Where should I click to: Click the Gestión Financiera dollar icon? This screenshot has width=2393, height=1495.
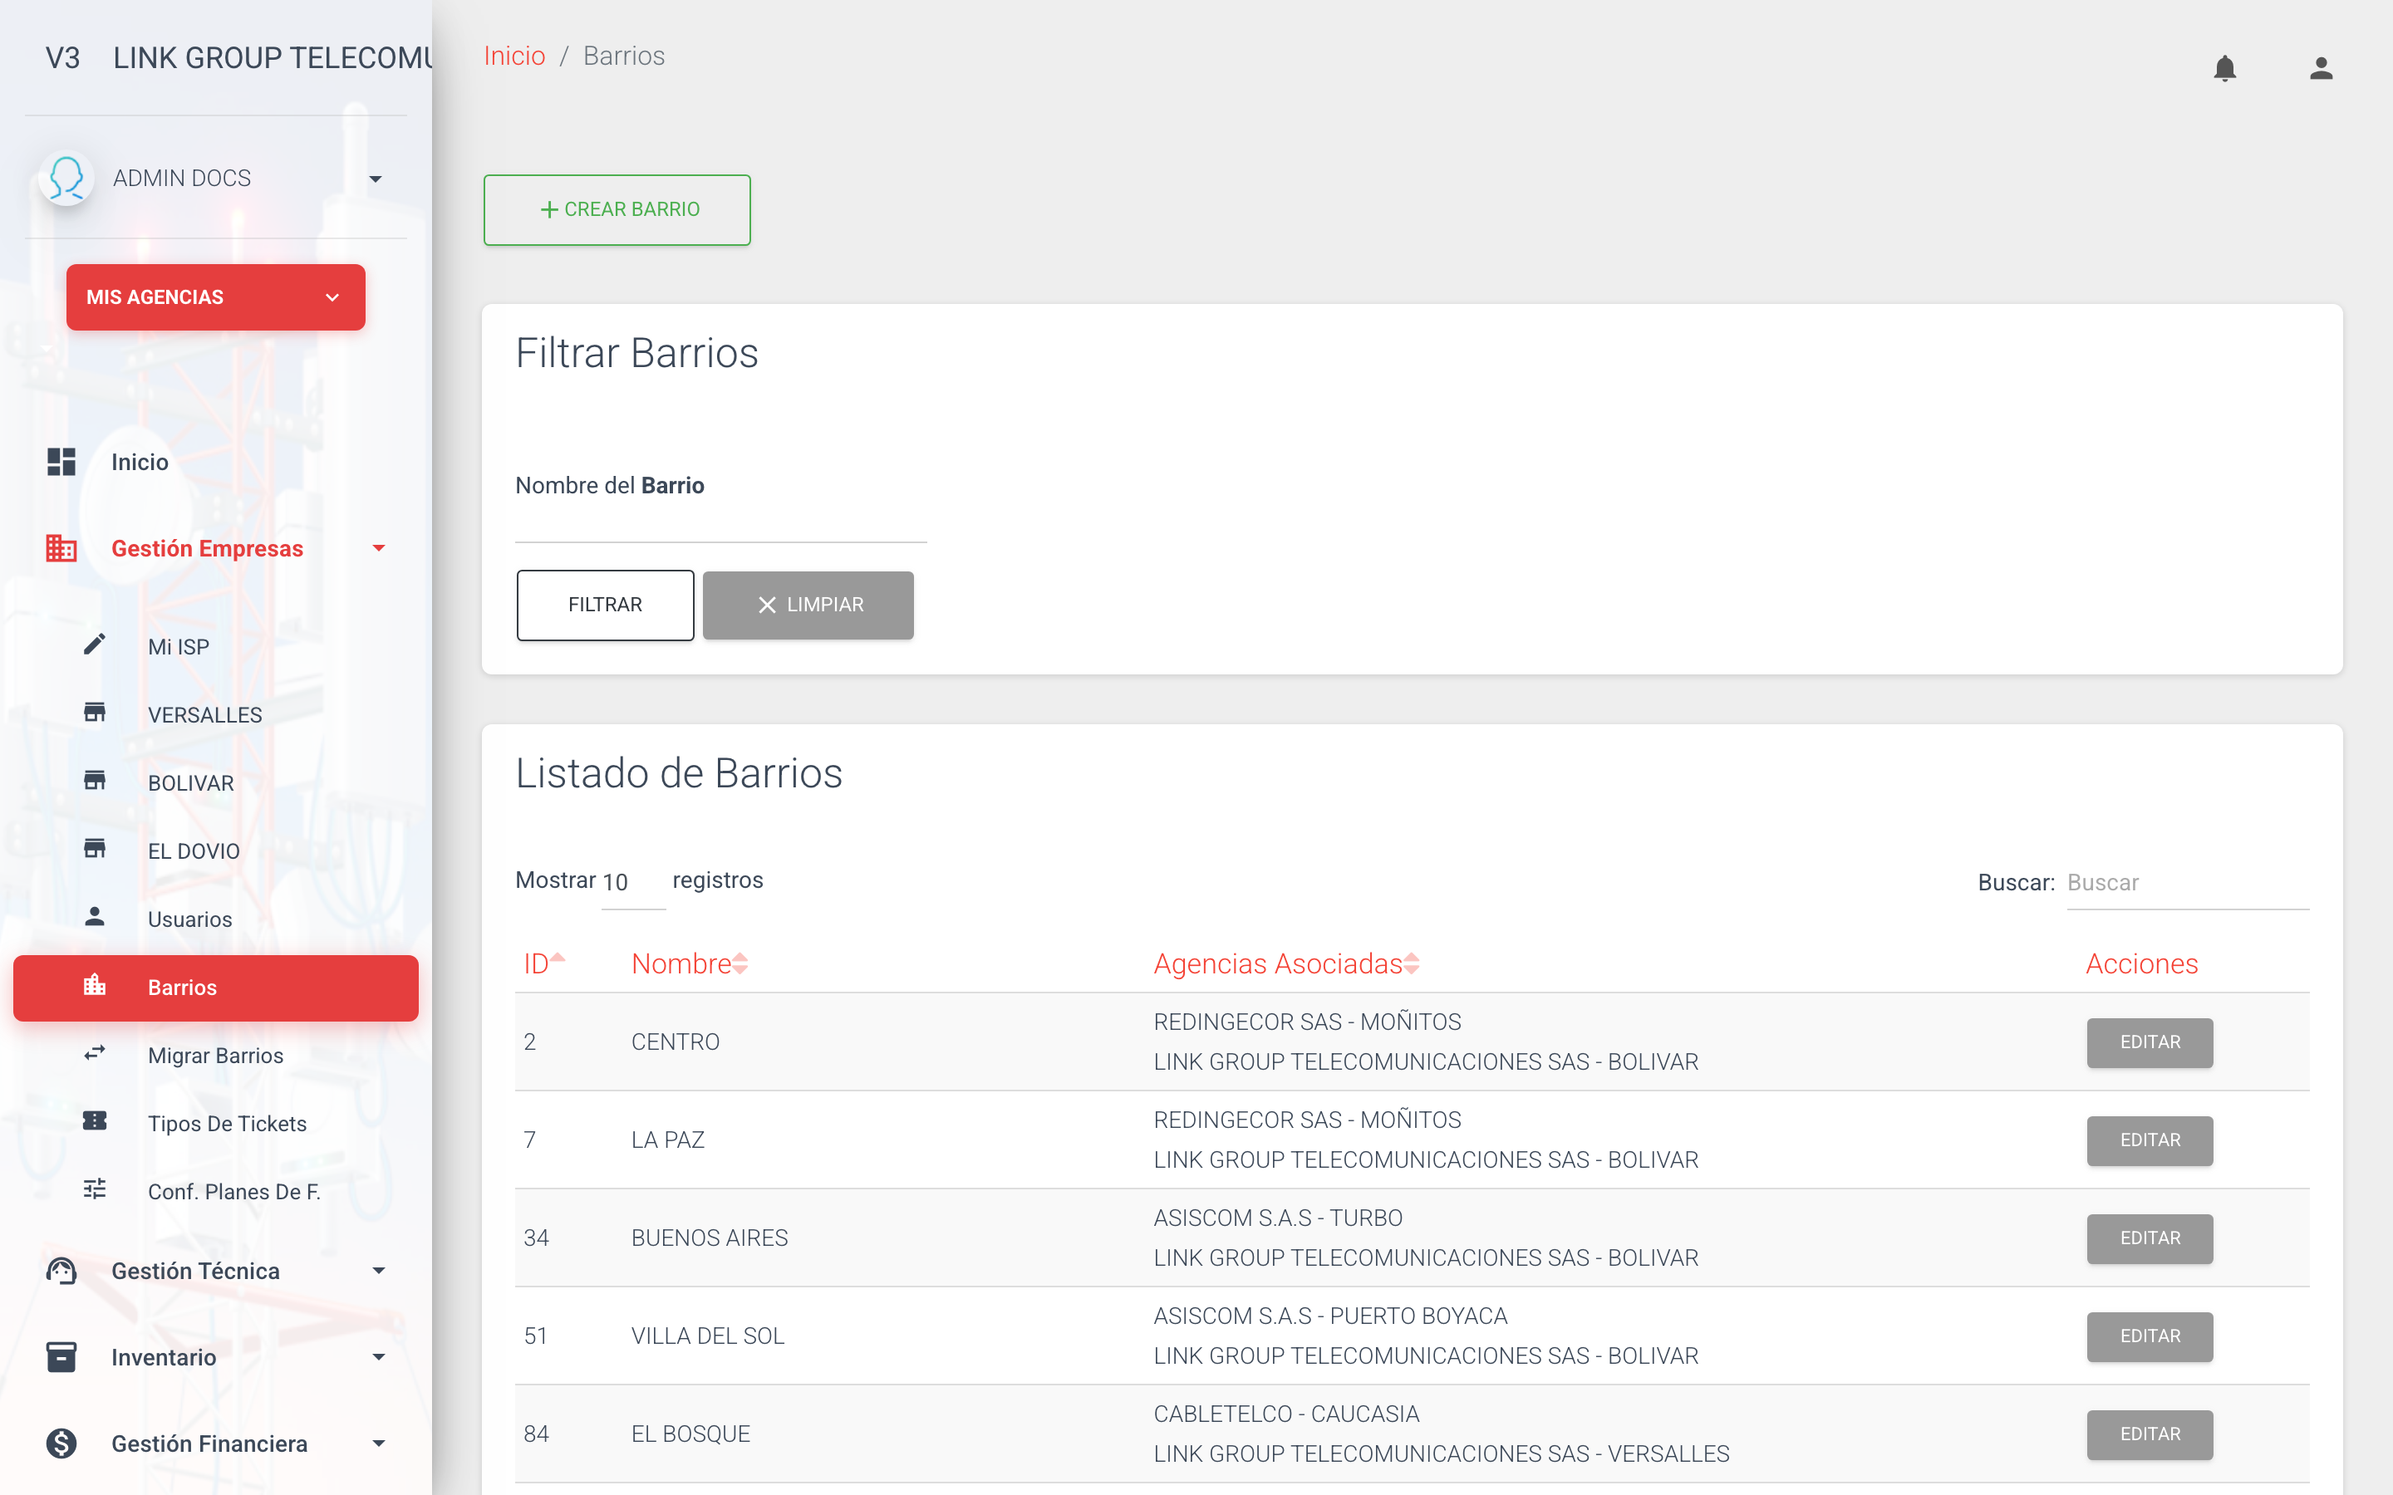pos(61,1444)
